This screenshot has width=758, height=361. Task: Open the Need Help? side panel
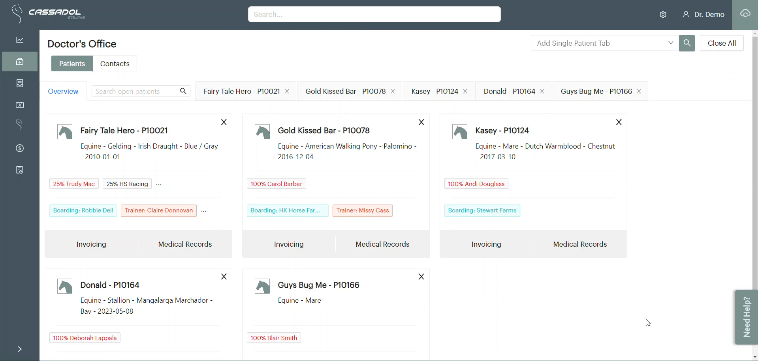pyautogui.click(x=746, y=317)
